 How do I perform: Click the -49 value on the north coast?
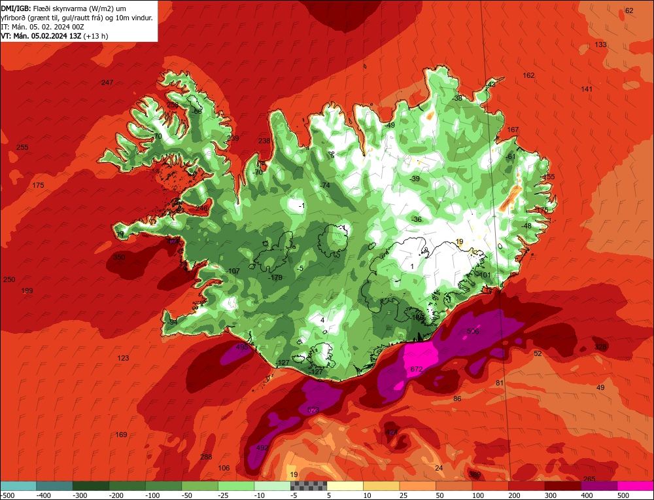click(390, 125)
